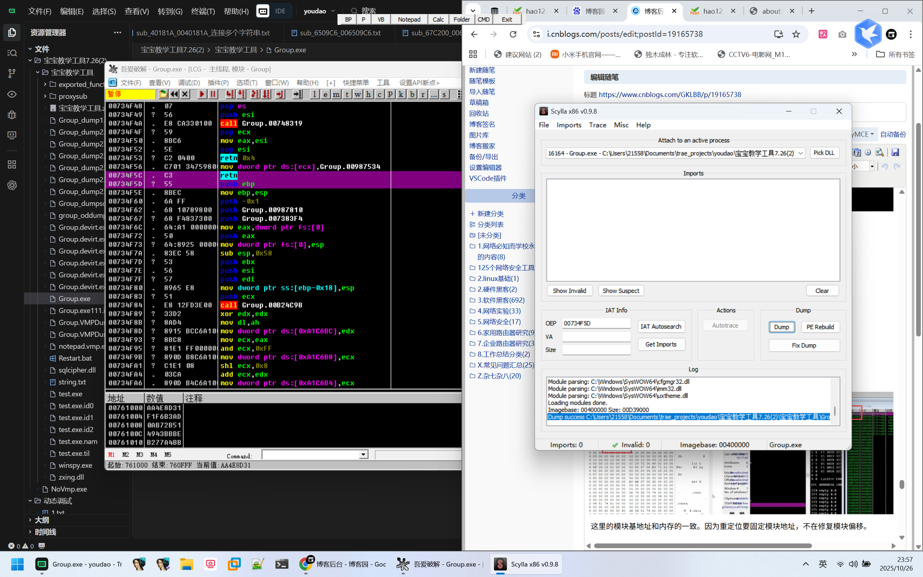Open the Imports menu in Scylla
923x577 pixels.
point(569,125)
